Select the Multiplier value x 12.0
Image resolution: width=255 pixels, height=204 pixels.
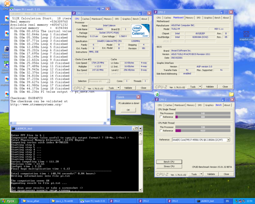point(98,66)
